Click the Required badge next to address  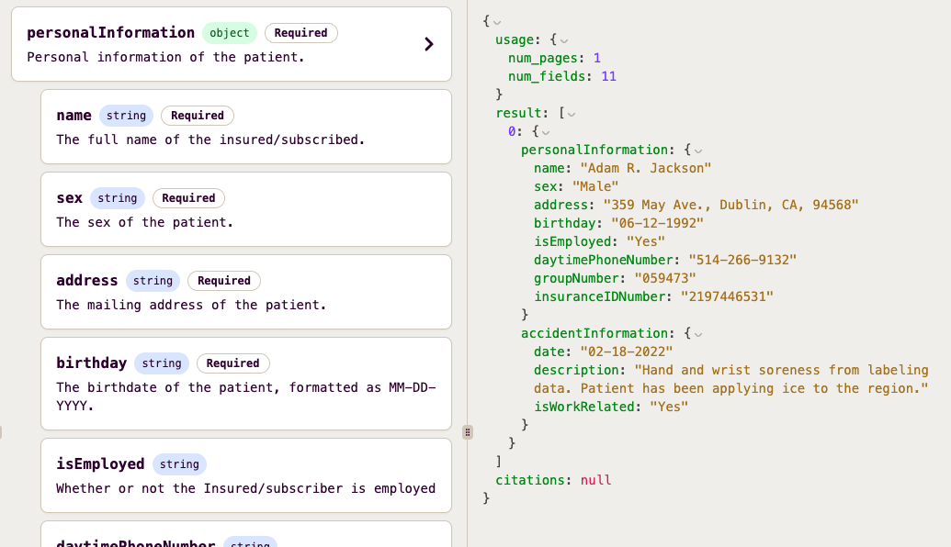224,281
